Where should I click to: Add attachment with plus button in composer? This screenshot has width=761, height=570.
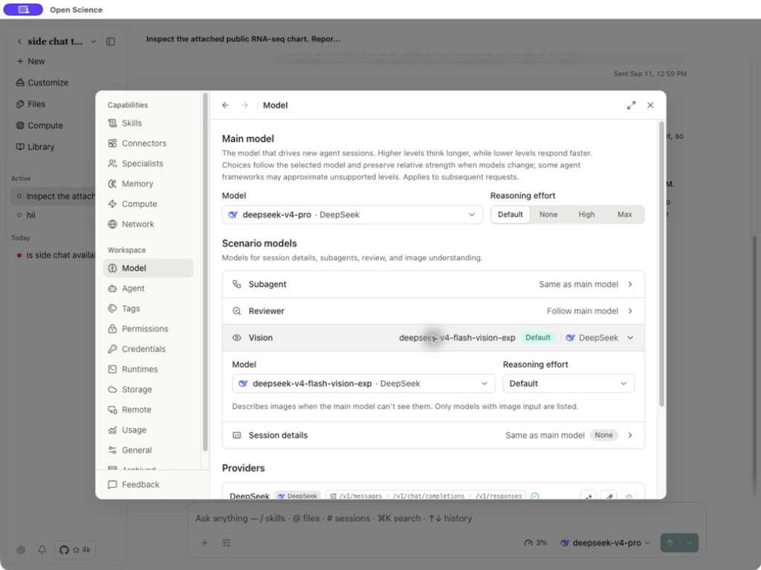[204, 543]
